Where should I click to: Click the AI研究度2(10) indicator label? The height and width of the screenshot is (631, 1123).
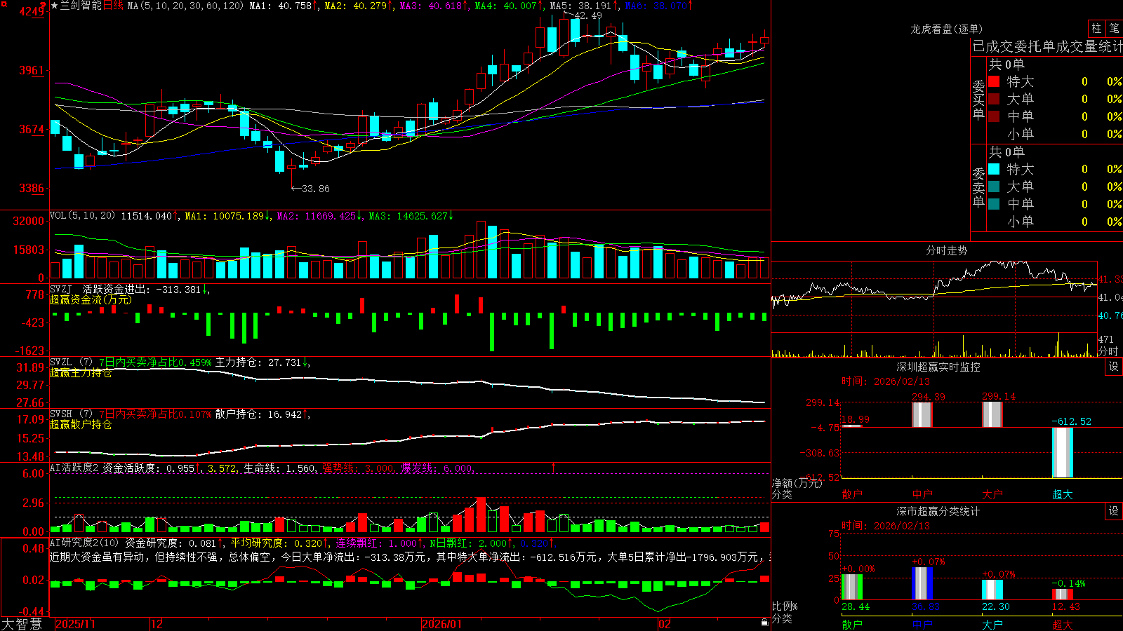84,543
